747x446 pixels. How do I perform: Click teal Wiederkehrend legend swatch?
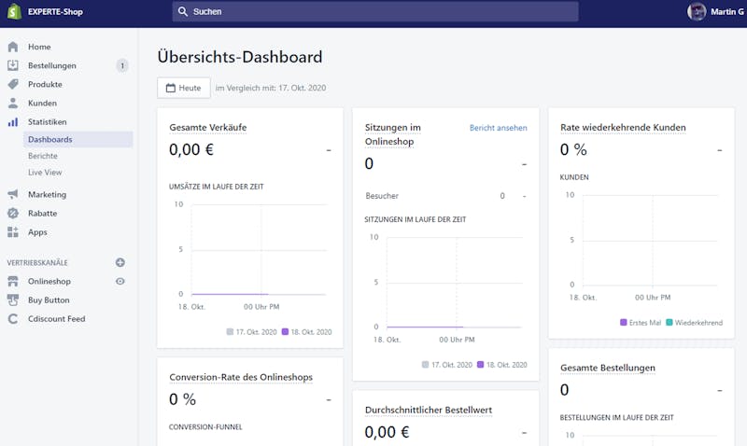[x=669, y=323]
